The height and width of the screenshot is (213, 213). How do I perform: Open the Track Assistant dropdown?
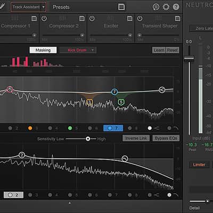point(29,7)
